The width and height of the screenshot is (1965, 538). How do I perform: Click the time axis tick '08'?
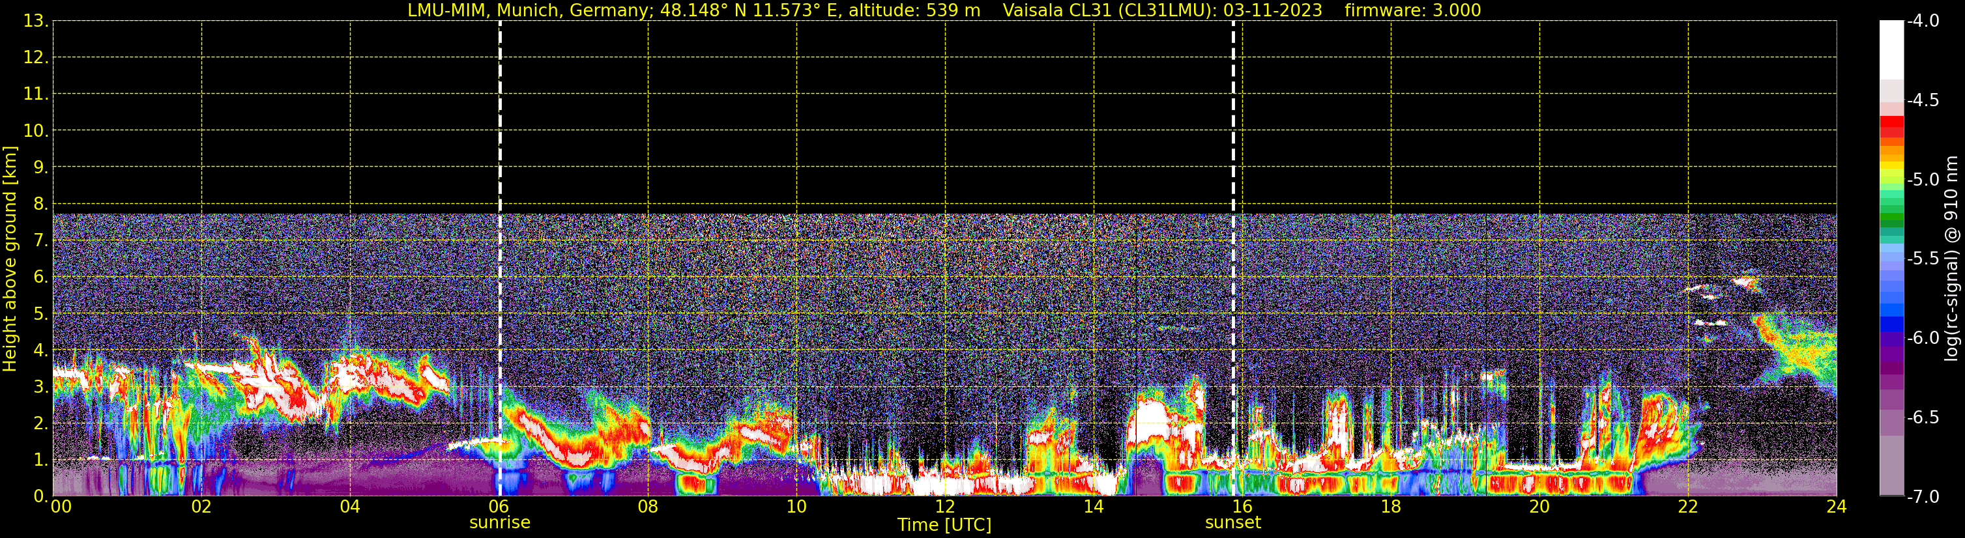(648, 507)
